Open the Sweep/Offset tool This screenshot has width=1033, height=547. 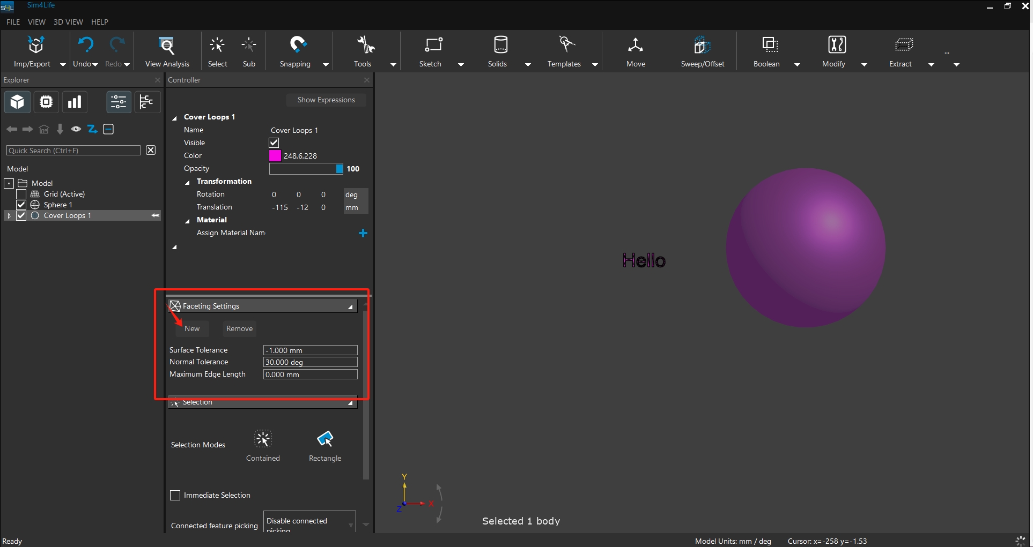coord(702,46)
